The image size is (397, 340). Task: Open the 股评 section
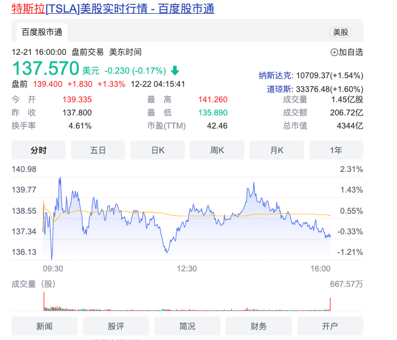click(x=116, y=326)
